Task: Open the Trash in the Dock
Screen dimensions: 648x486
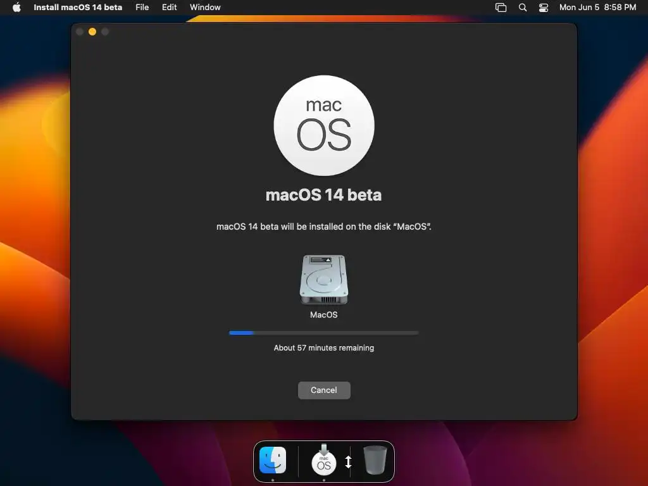Action: (375, 460)
